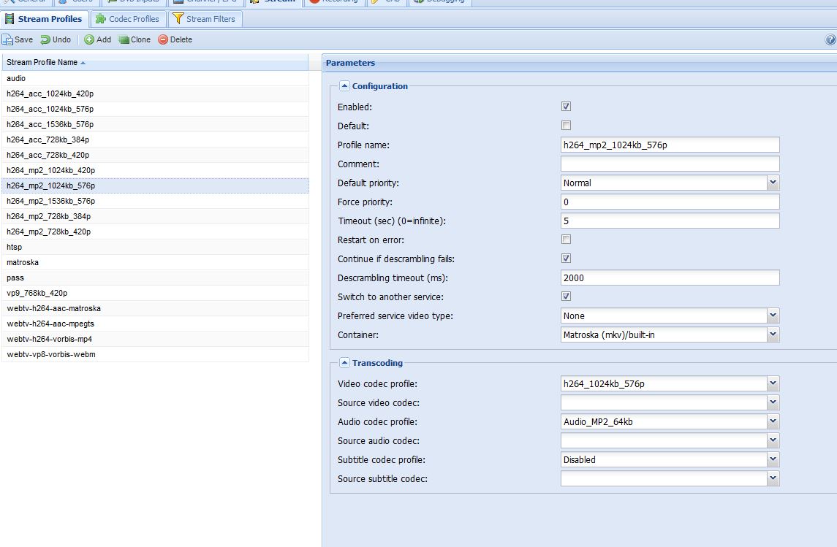Select the "audio" stream profile row
Image resolution: width=837 pixels, height=547 pixels.
click(x=155, y=78)
